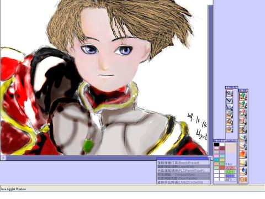The height and width of the screenshot is (199, 265).
Task: Click the Java Applet Window status text
Action: point(13,189)
